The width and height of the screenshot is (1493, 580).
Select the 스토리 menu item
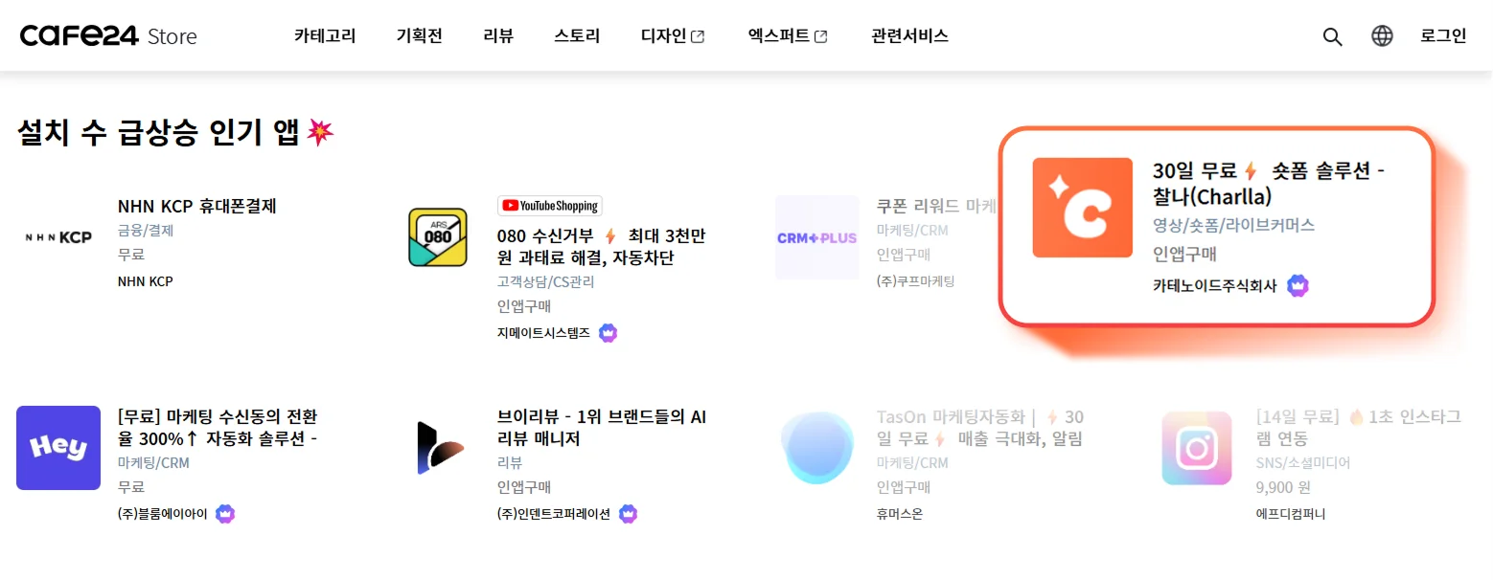tap(577, 36)
